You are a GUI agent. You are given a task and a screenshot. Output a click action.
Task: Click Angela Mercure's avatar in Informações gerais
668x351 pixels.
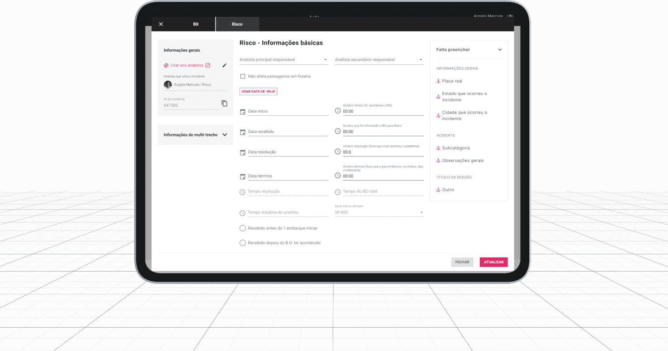[168, 85]
